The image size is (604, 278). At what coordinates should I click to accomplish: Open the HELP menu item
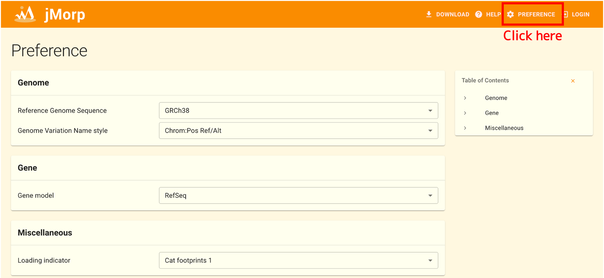[x=493, y=14]
